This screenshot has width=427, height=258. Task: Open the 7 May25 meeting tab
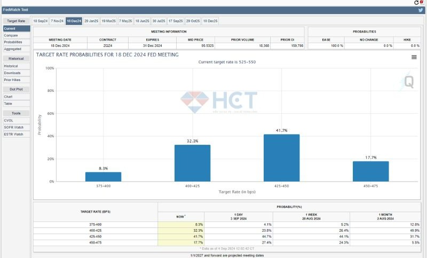125,21
